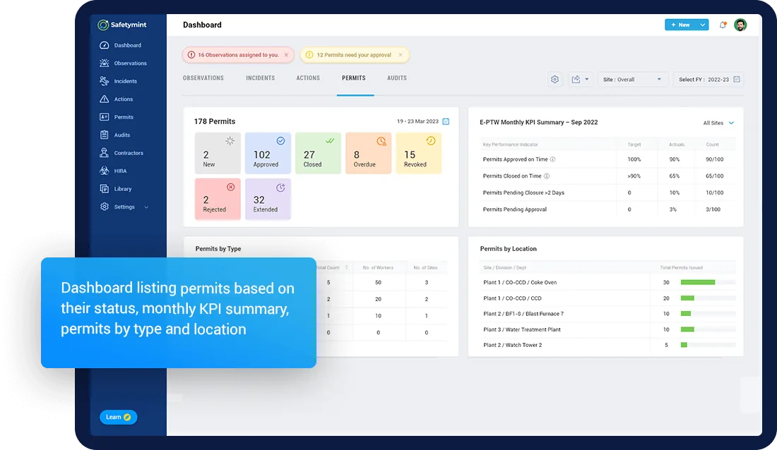Expand the Settings submenu chevron
777x450 pixels.
point(146,207)
